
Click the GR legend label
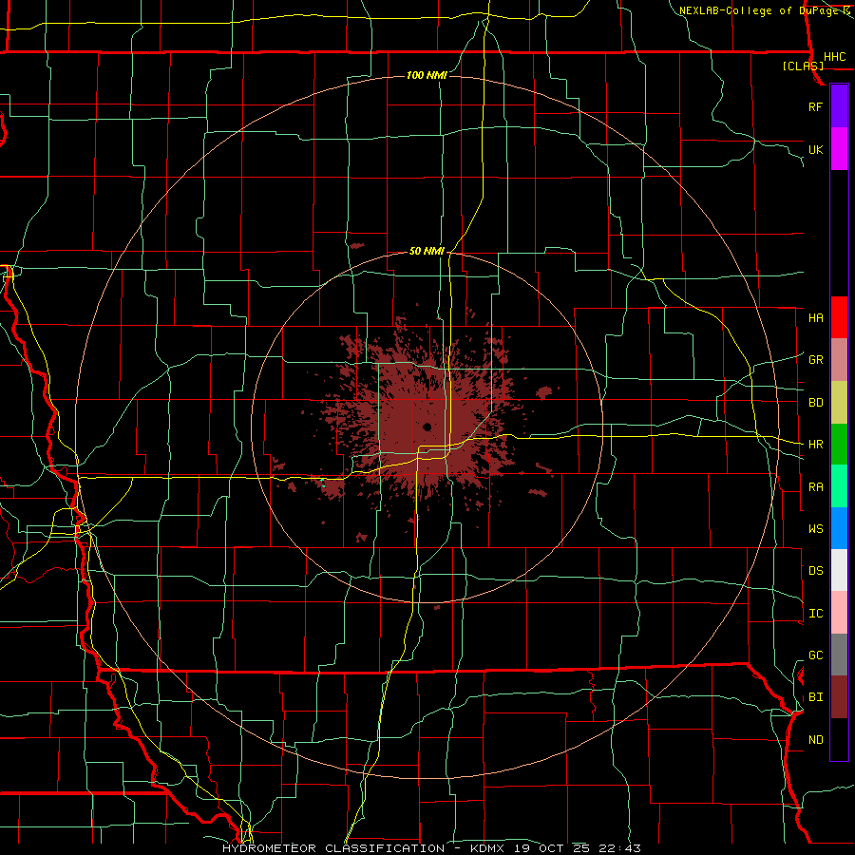(x=816, y=359)
